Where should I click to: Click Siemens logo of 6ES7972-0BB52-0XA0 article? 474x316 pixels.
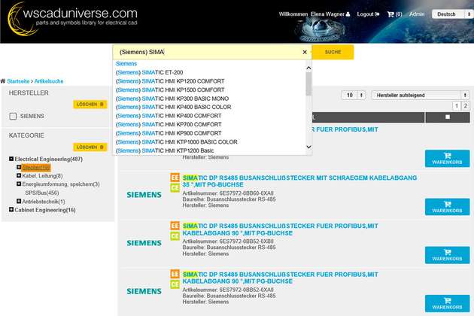144,291
